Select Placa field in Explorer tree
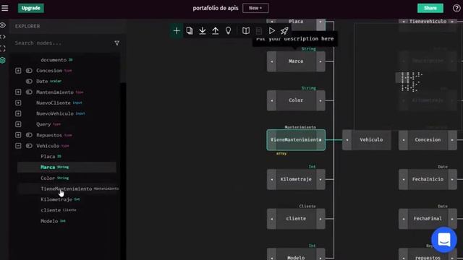 click(x=48, y=156)
